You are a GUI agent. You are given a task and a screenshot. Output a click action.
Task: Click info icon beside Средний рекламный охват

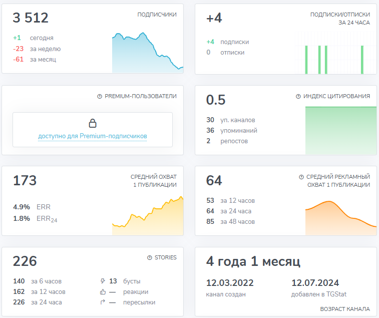(x=301, y=177)
